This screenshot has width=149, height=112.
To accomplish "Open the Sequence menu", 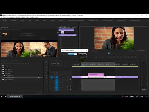I will (x=12, y=17).
